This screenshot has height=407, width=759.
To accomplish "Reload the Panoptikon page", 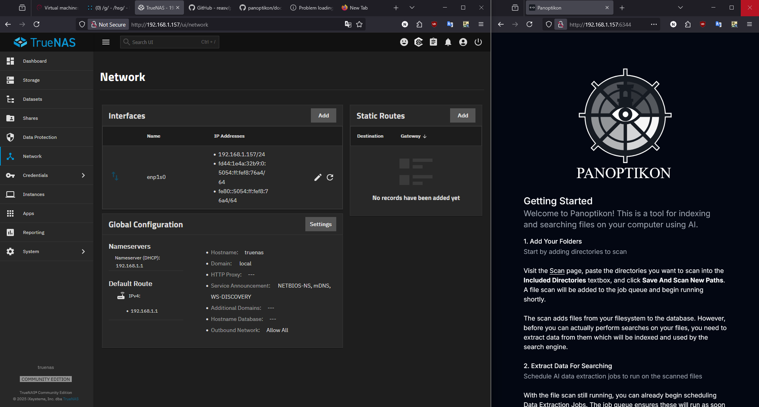I will [529, 24].
